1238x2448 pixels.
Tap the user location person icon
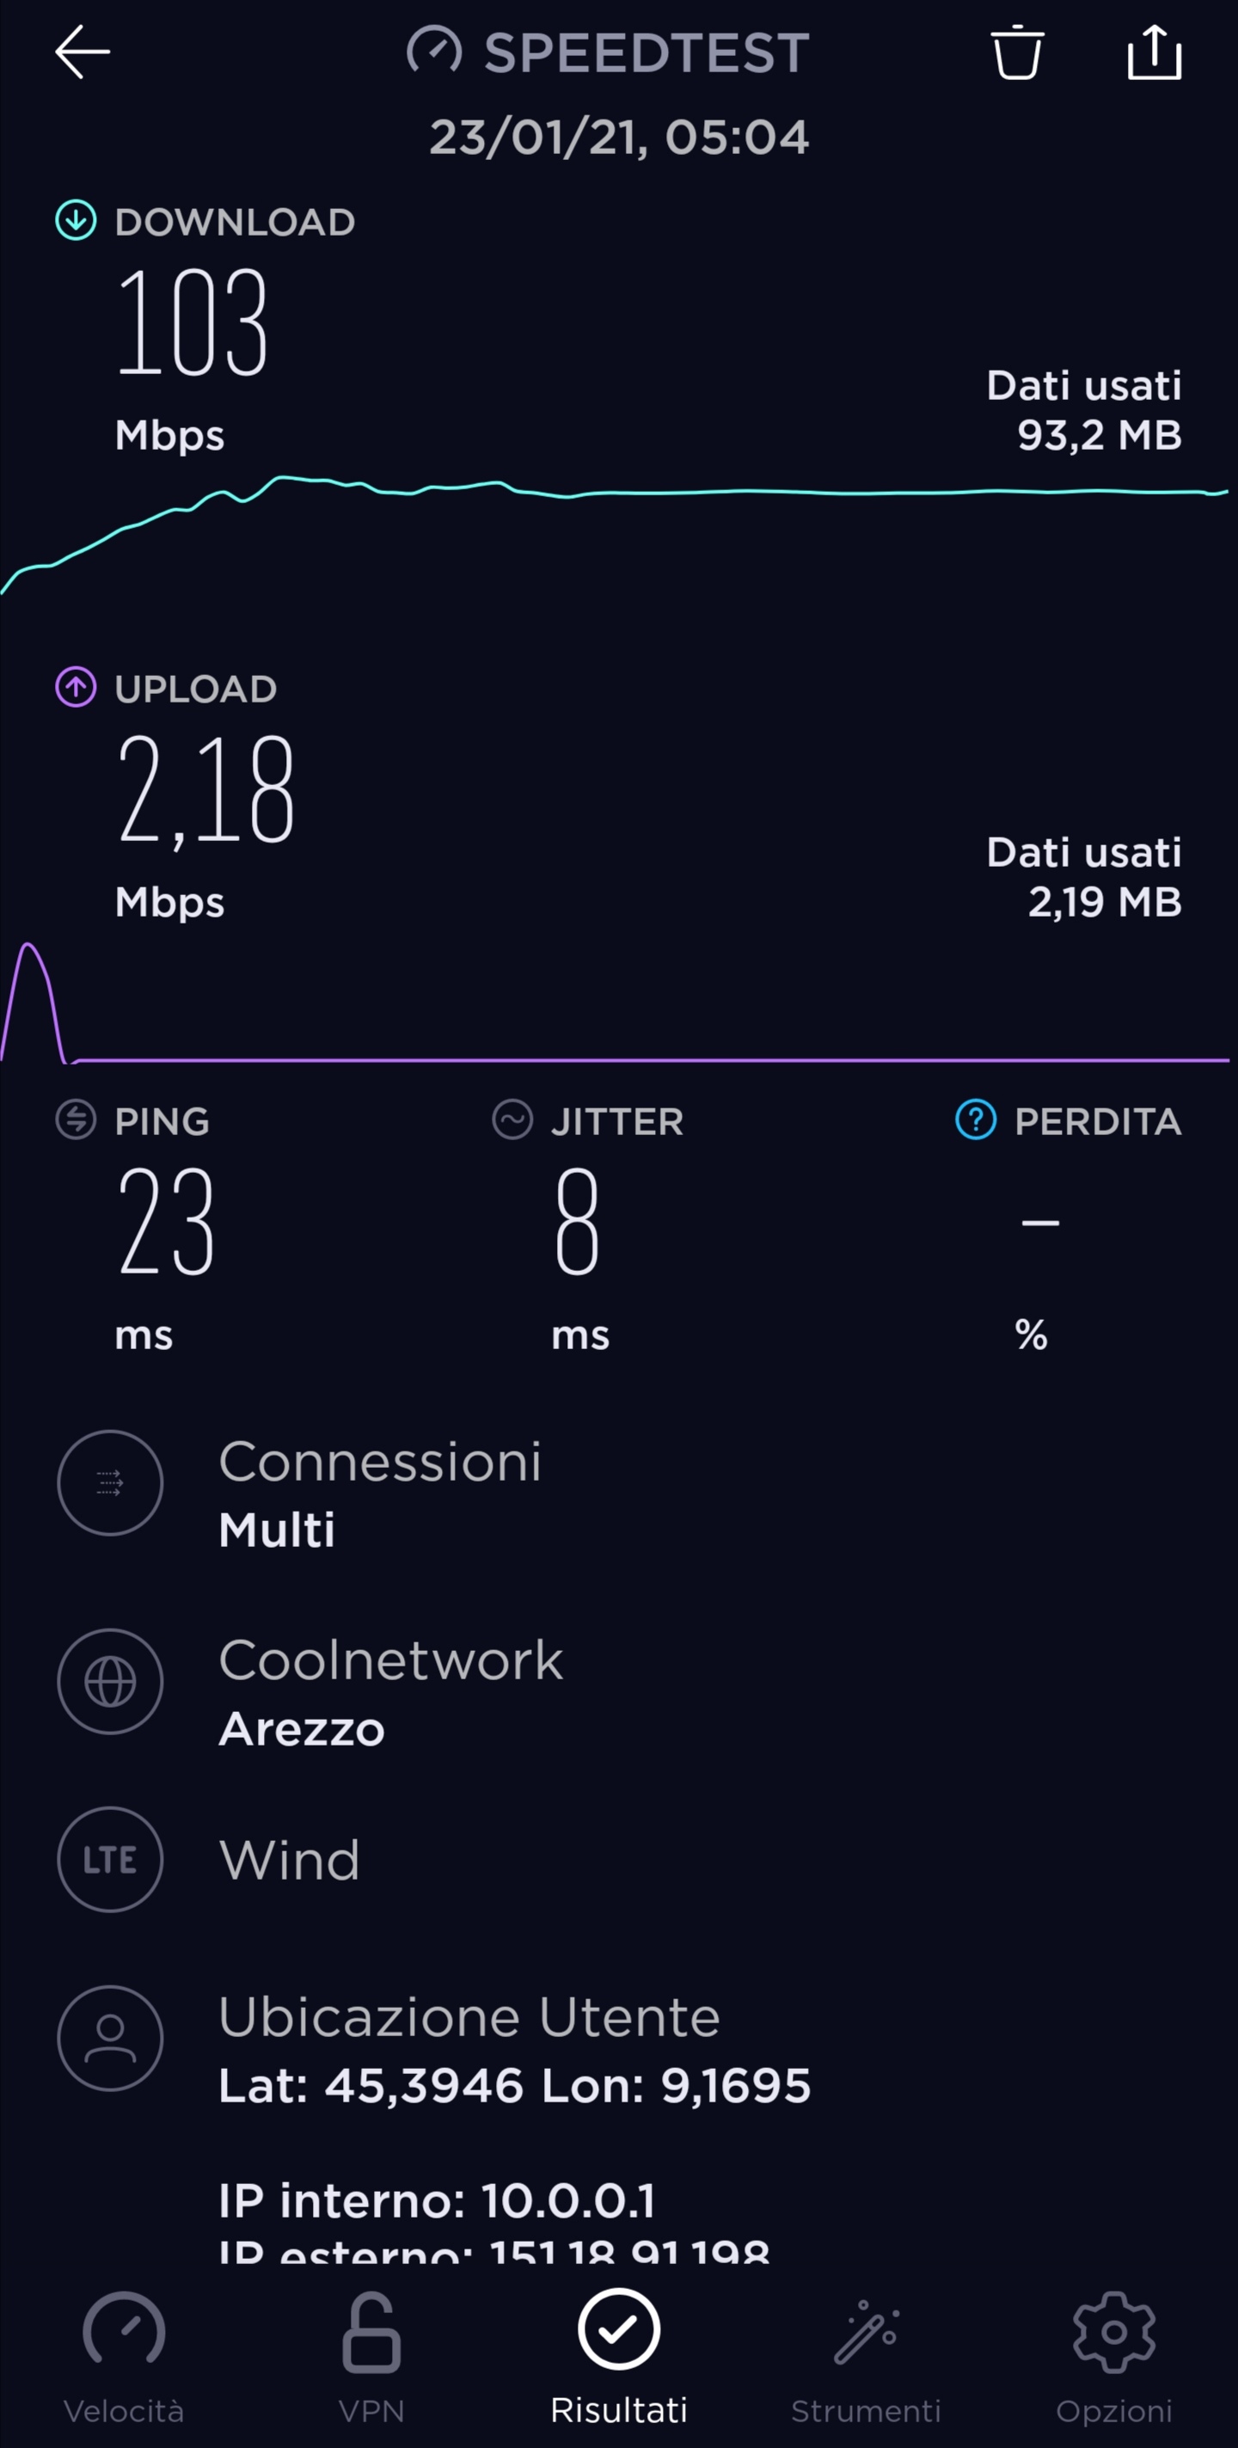point(110,2039)
